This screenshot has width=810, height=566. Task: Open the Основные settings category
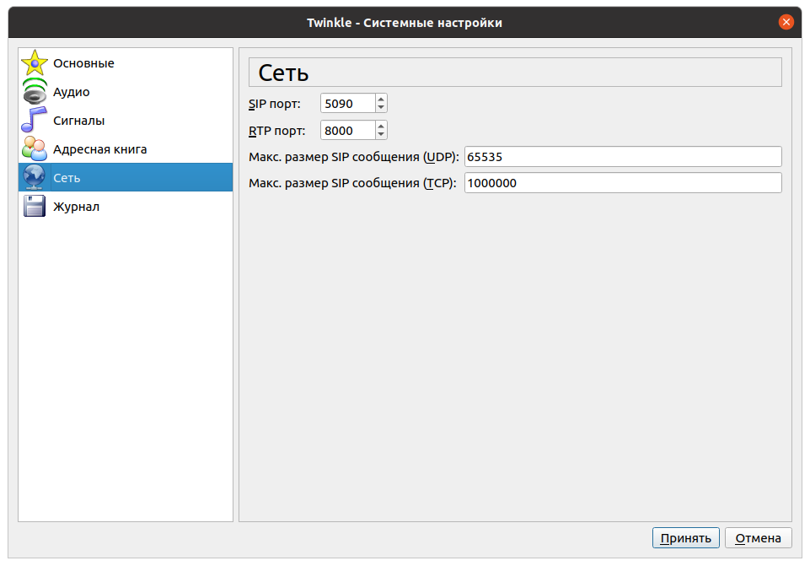tap(126, 63)
